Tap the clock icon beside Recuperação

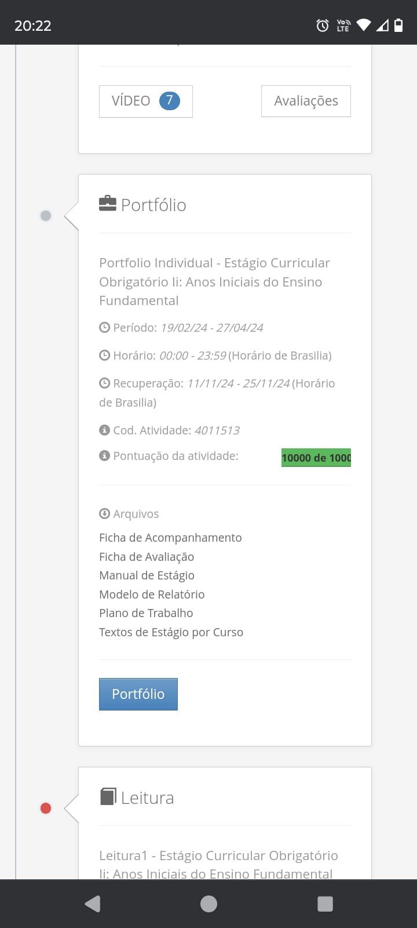105,383
